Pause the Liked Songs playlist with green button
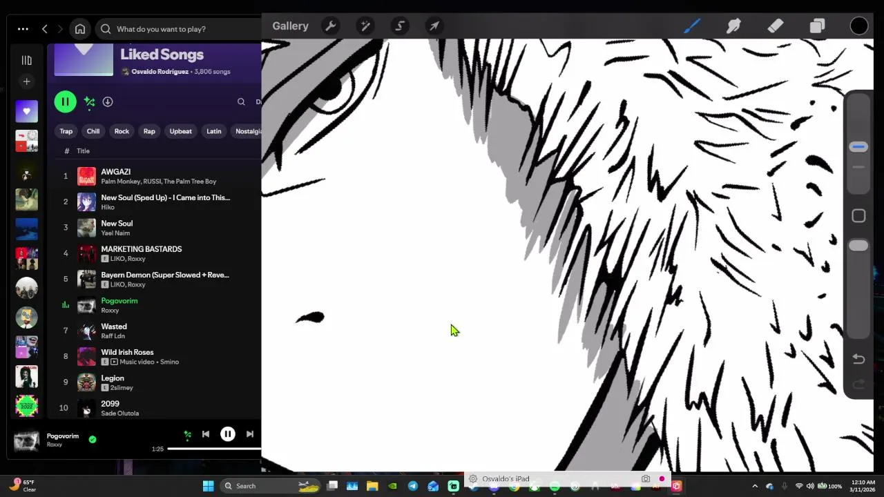The image size is (884, 497). 65,101
